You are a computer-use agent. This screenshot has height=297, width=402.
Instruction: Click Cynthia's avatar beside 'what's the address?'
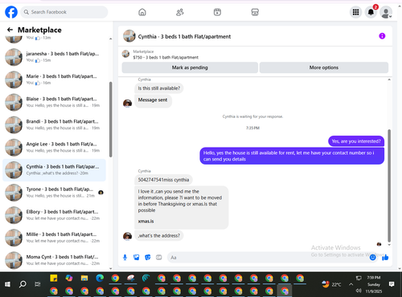(127, 236)
